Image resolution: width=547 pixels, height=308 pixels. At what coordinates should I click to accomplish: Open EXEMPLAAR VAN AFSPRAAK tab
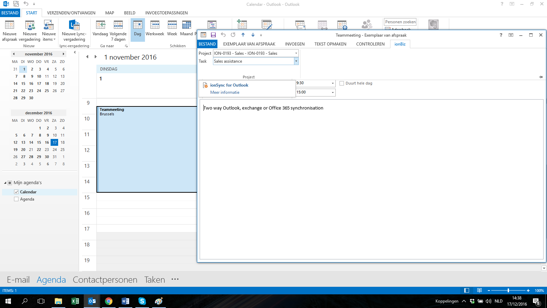(x=249, y=44)
